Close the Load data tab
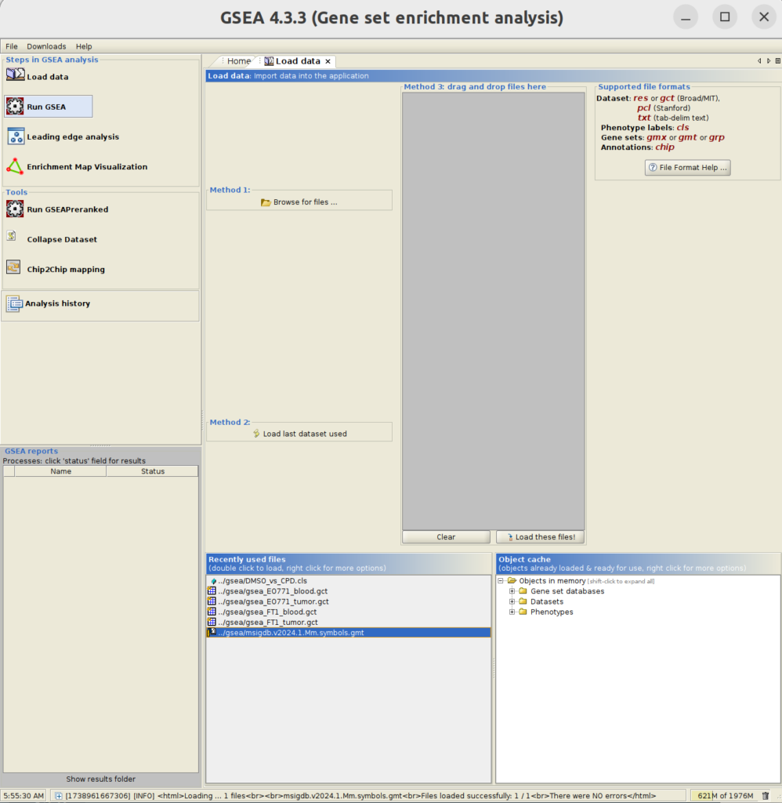This screenshot has width=782, height=803. pyautogui.click(x=328, y=61)
